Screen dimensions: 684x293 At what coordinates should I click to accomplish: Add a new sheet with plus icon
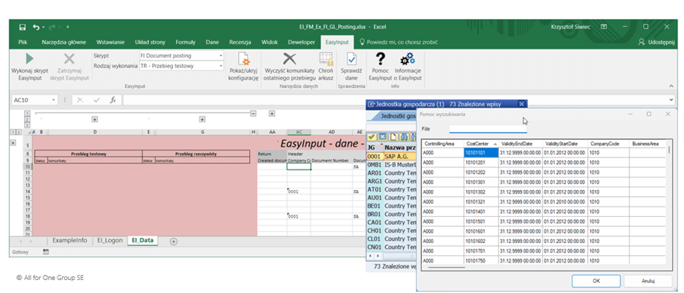[174, 242]
